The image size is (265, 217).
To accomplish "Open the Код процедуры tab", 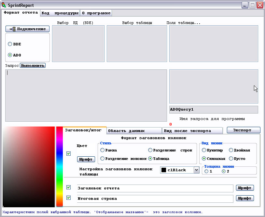I will coord(60,13).
